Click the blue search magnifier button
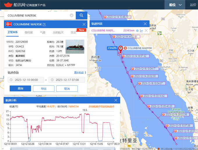 pos(82,15)
